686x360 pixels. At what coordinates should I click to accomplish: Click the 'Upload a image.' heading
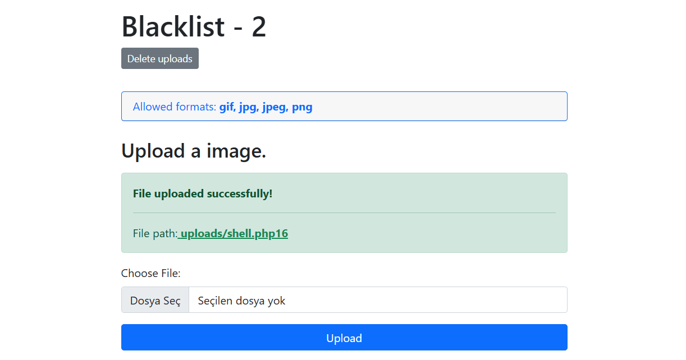(x=194, y=151)
